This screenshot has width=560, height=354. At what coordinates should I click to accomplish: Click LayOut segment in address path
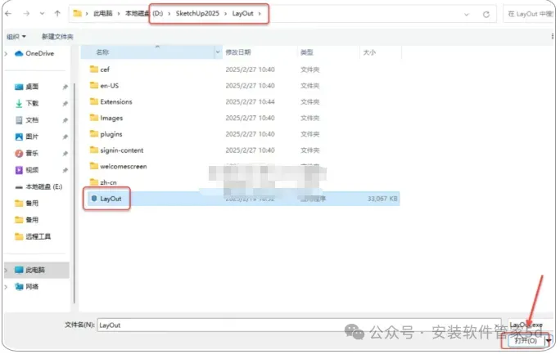point(242,14)
